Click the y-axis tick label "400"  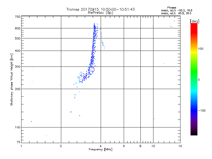pos(17,51)
